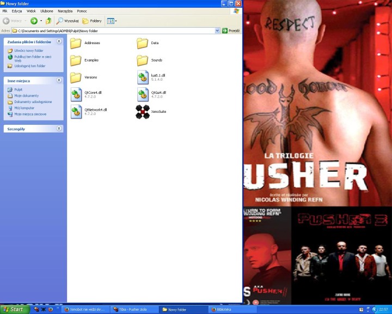Click the help question mark tray icon

(x=362, y=310)
